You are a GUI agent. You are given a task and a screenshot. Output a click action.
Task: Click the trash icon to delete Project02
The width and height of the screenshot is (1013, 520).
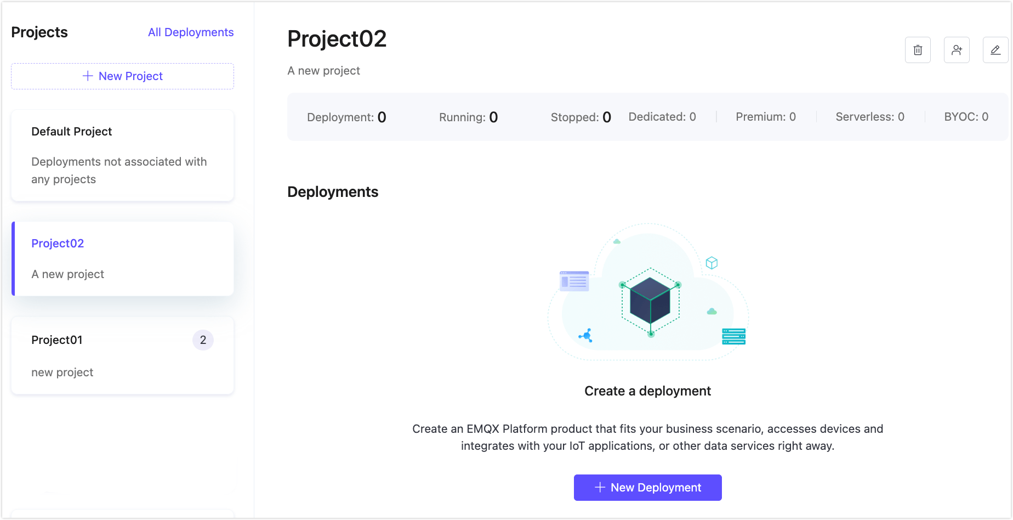[918, 49]
